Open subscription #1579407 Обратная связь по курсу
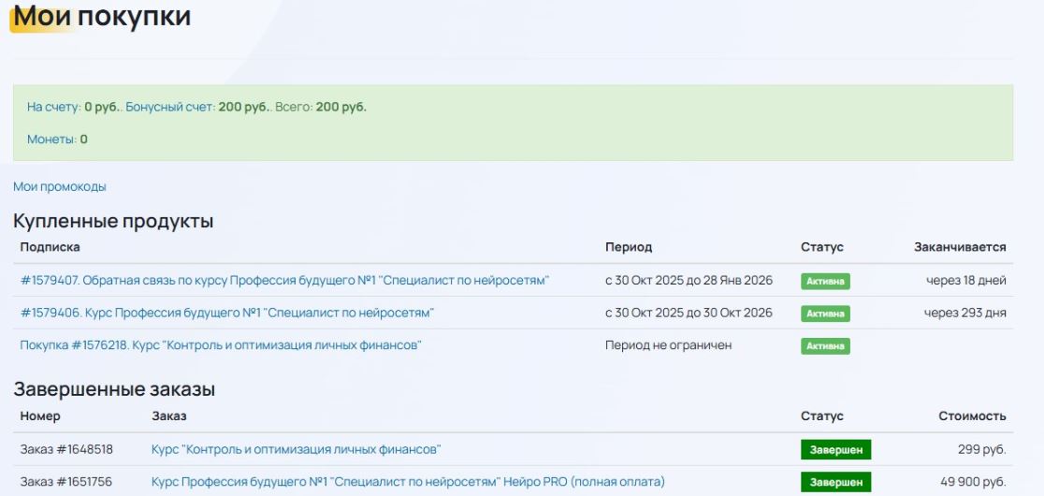 (x=284, y=281)
